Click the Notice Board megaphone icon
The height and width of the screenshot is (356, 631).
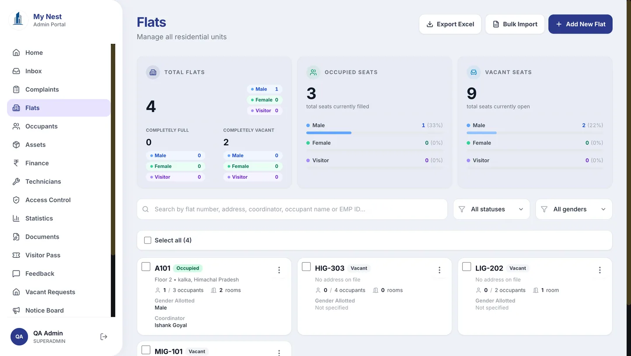[16, 310]
